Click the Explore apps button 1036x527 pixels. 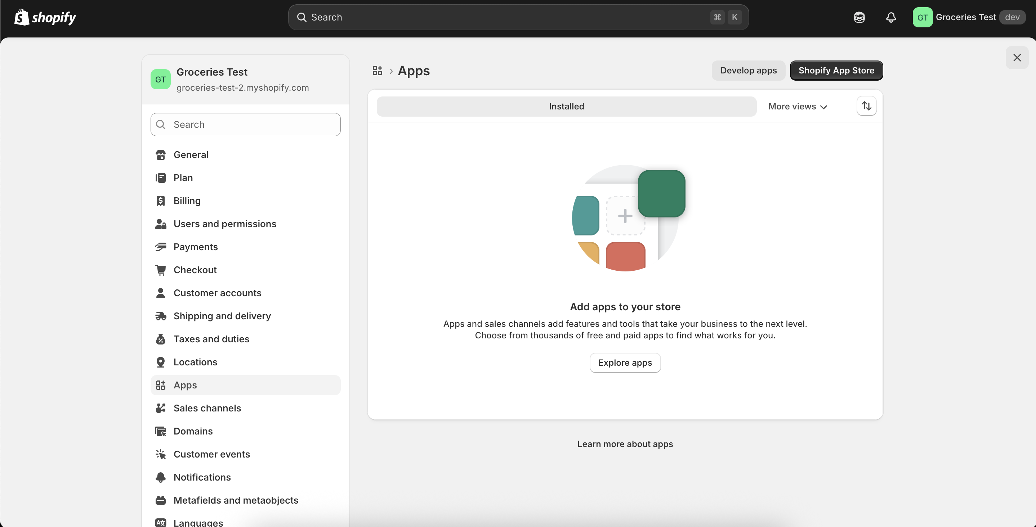[625, 362]
